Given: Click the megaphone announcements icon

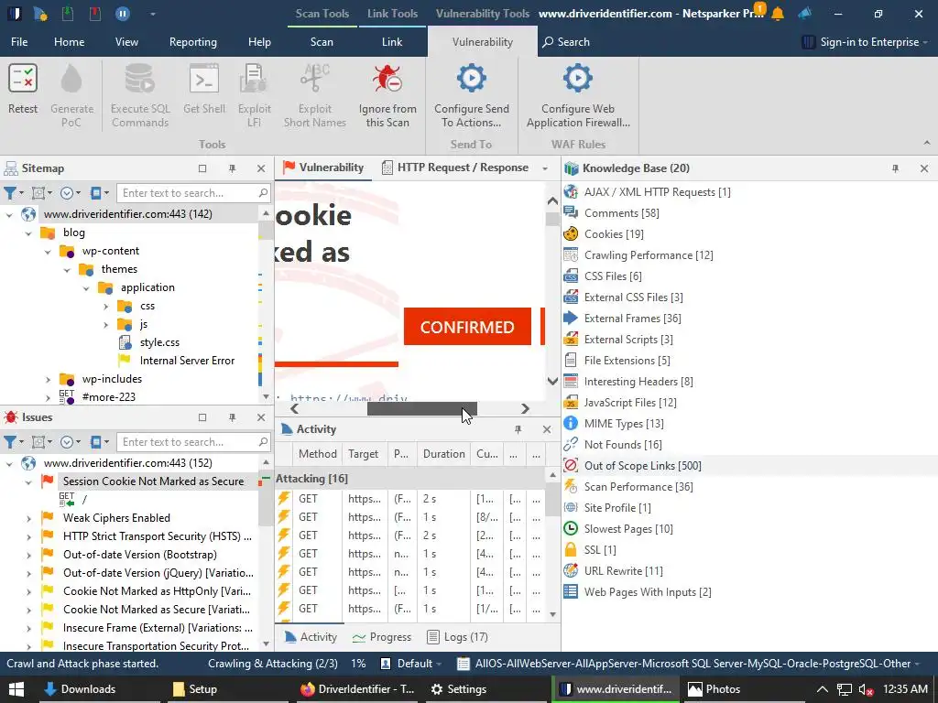Looking at the screenshot, I should 805,13.
